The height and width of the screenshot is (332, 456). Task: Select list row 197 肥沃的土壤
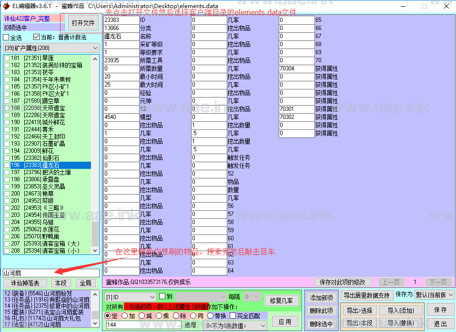[x=51, y=172]
